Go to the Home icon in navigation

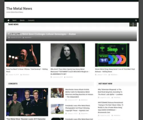coord(8,20)
